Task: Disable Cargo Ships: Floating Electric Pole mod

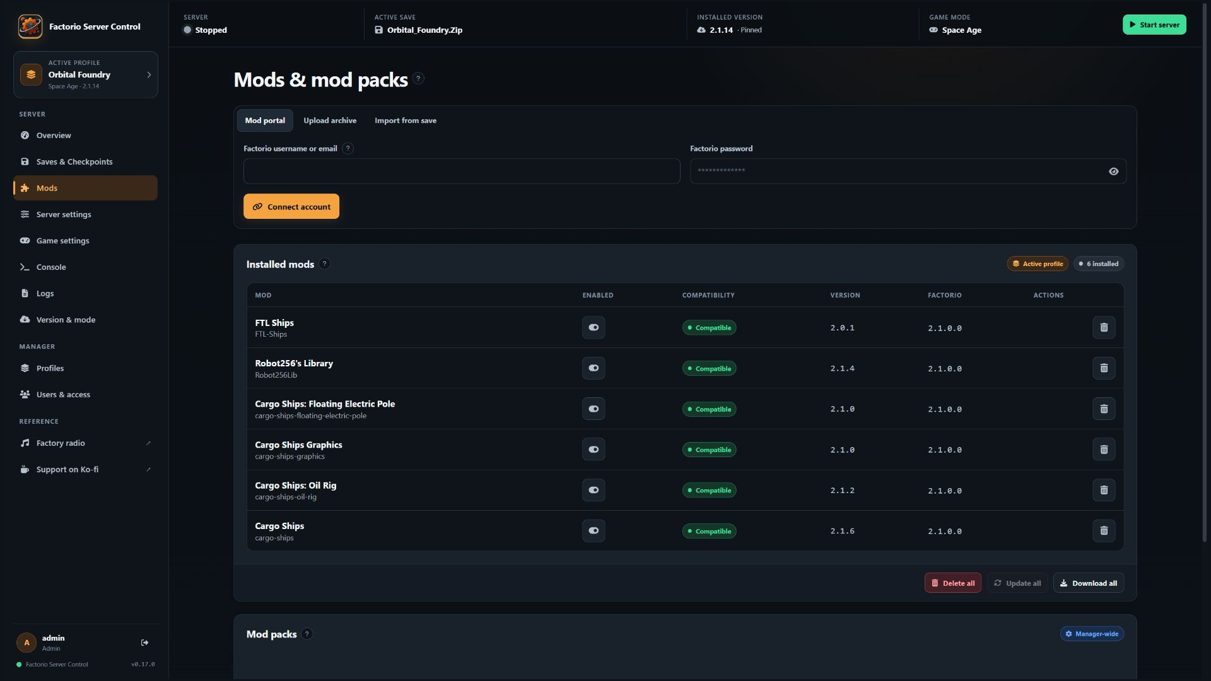Action: coord(594,409)
